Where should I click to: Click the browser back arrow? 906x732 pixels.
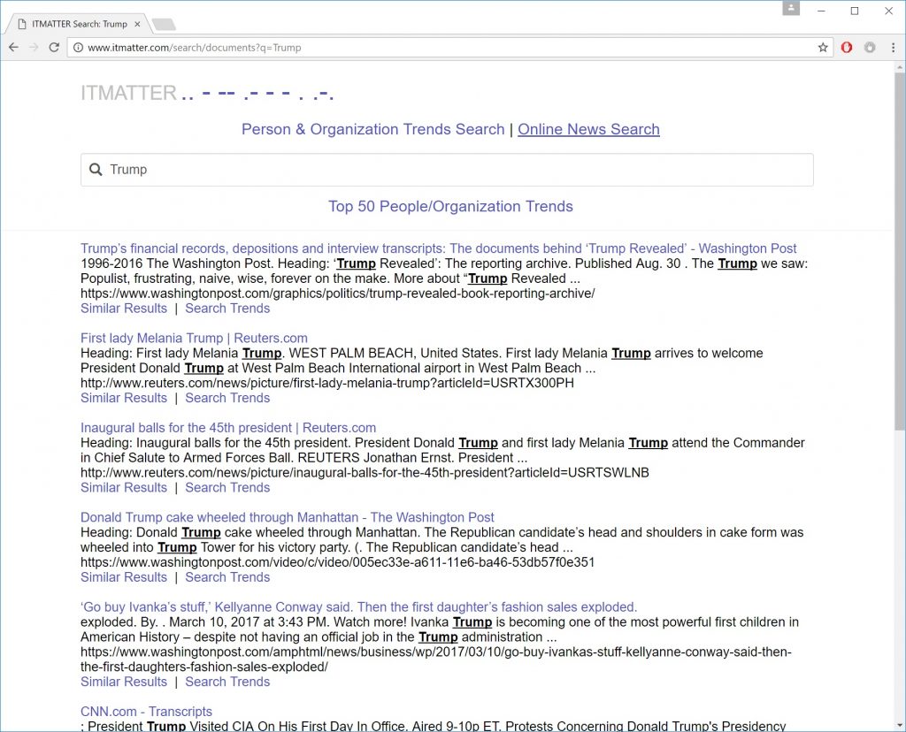[x=13, y=48]
